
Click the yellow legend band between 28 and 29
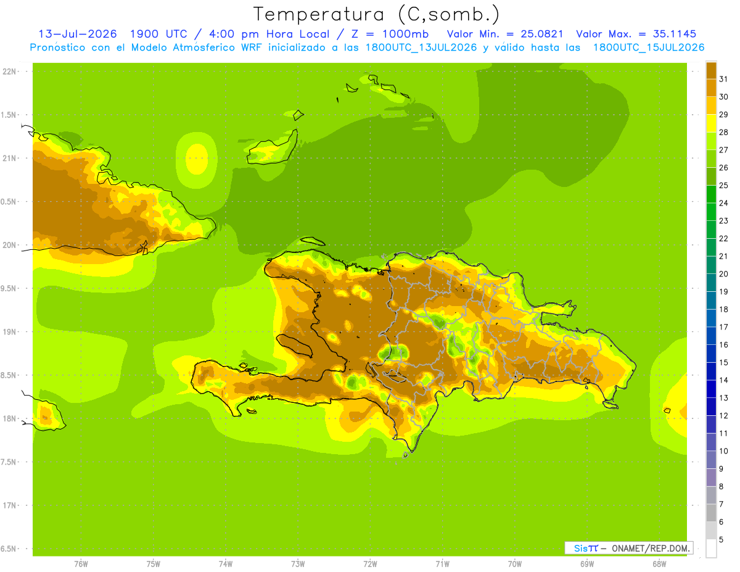coord(711,123)
